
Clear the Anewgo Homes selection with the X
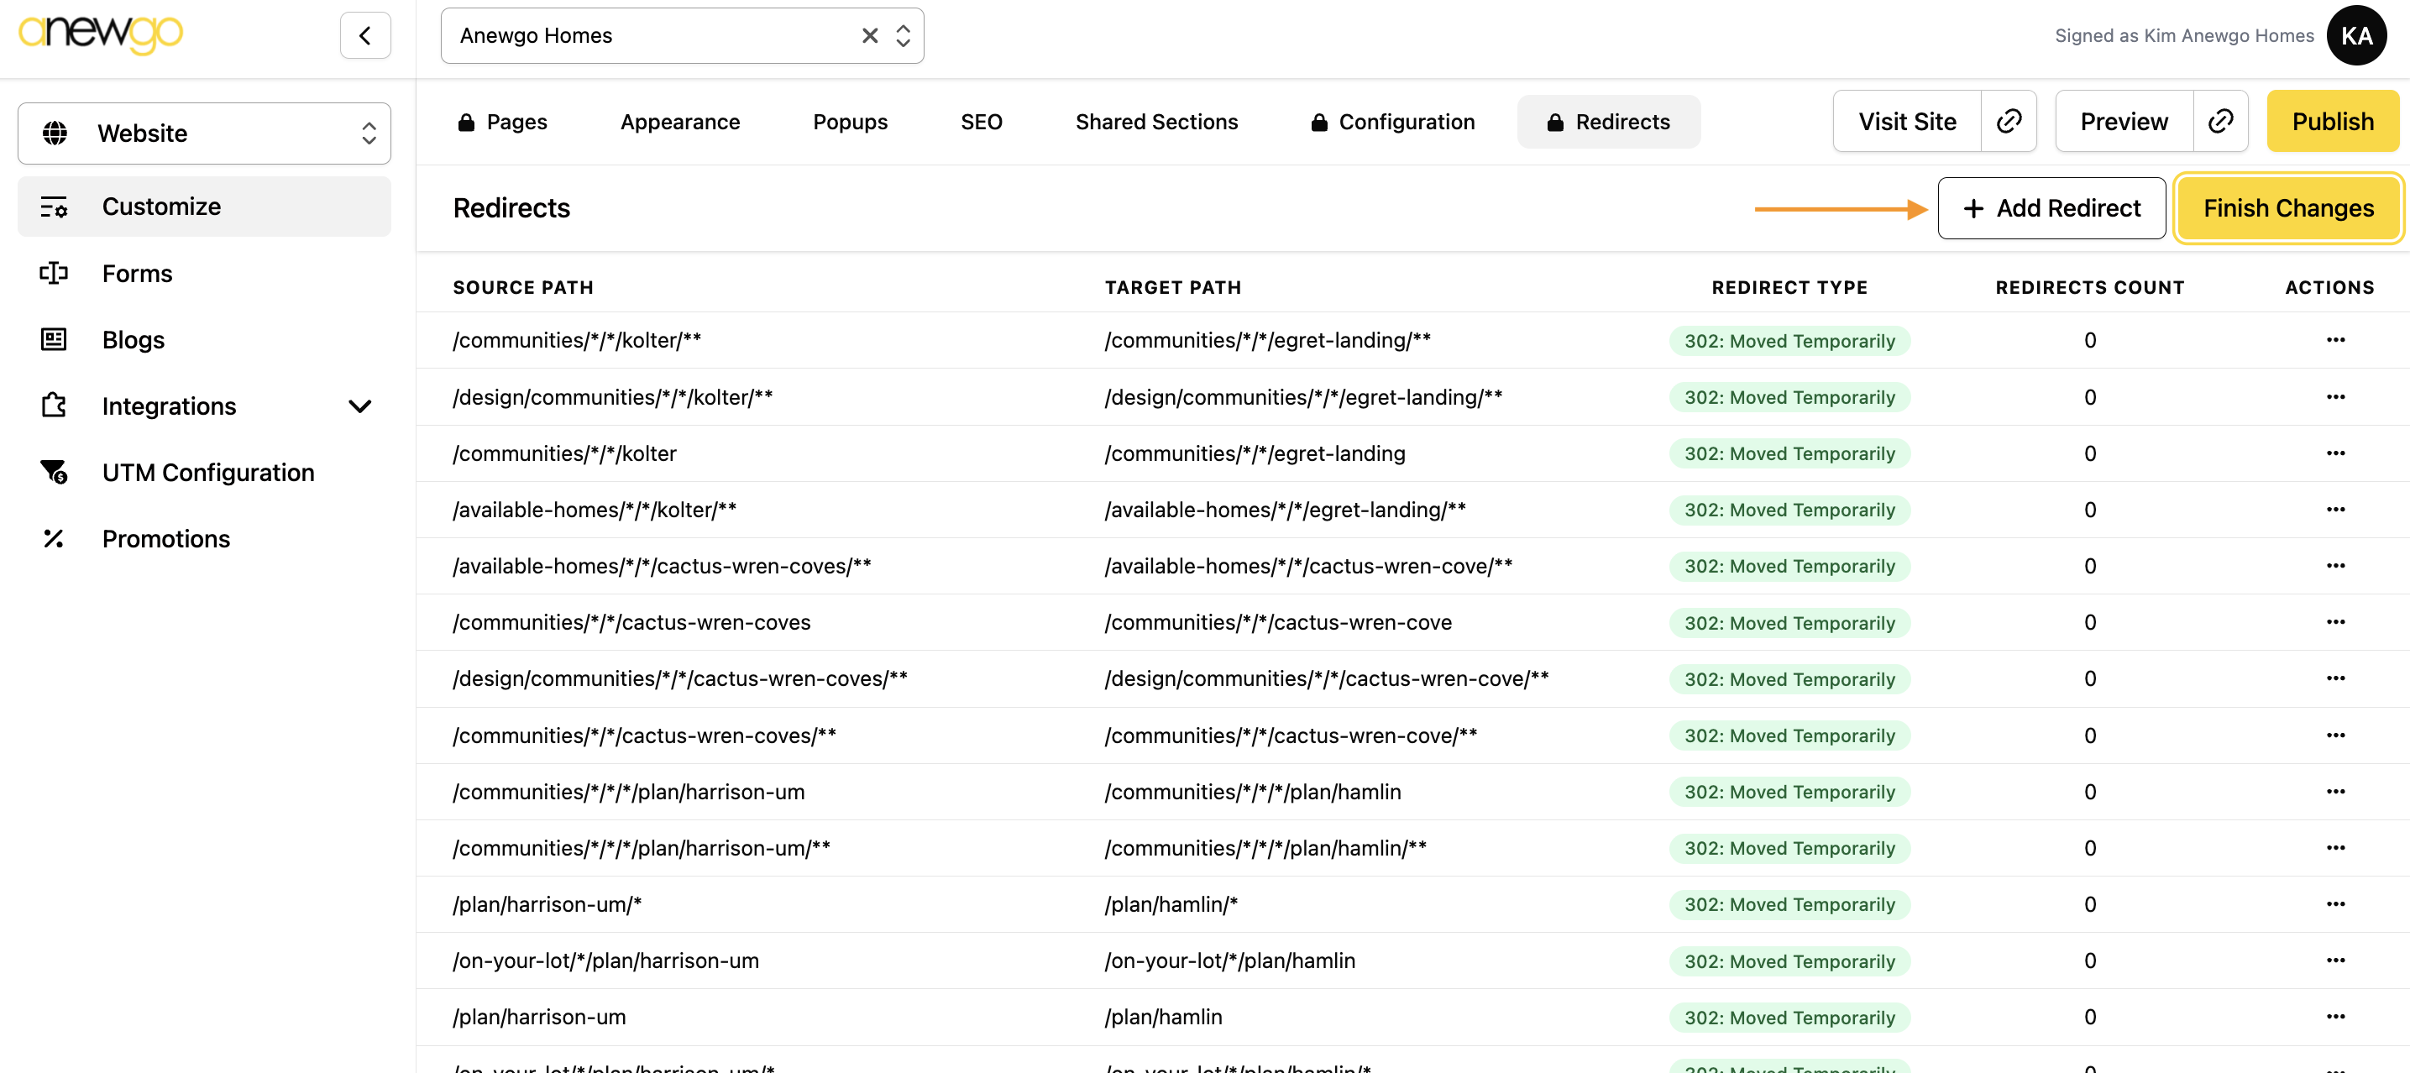tap(869, 35)
